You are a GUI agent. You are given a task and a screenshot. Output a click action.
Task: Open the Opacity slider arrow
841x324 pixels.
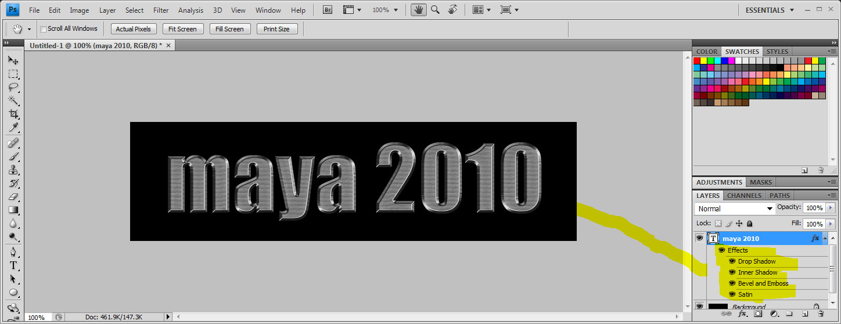[831, 208]
